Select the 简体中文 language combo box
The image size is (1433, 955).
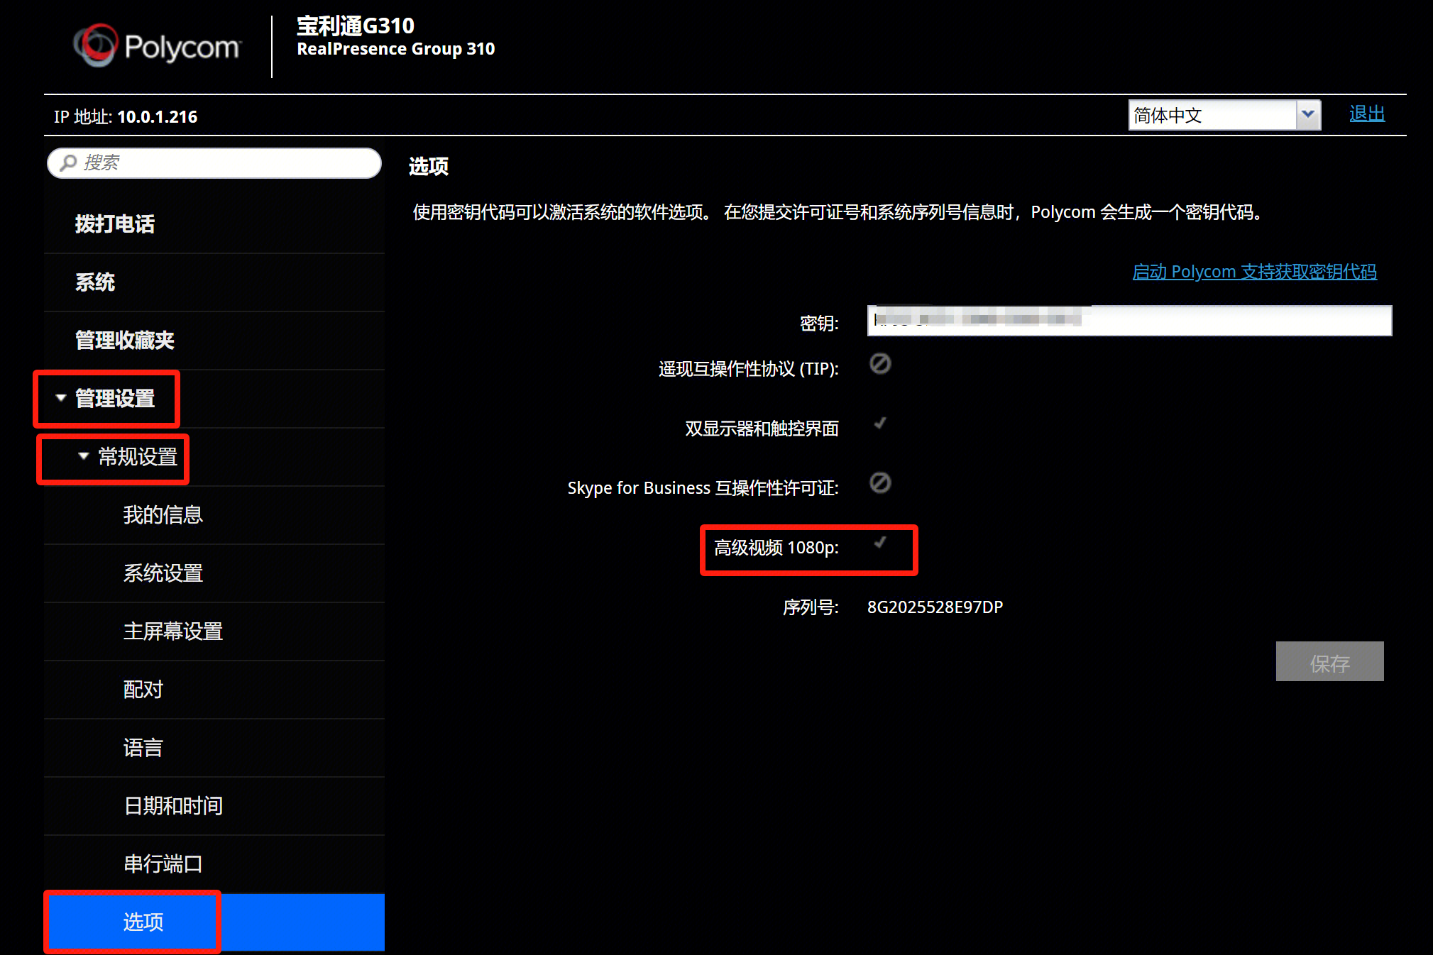[1224, 115]
